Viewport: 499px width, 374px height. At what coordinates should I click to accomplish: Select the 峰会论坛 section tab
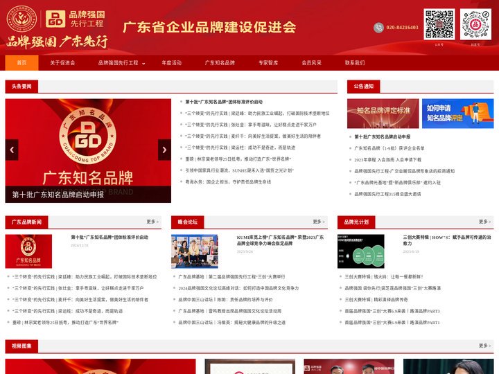pyautogui.click(x=188, y=222)
